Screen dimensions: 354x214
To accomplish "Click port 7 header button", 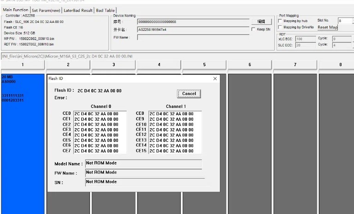I will [295, 65].
